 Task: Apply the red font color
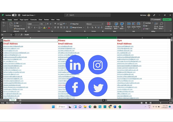[49, 27]
